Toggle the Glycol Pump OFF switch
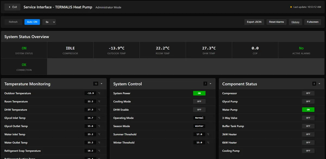Image resolution: width=326 pixels, height=159 pixels. 308,102
